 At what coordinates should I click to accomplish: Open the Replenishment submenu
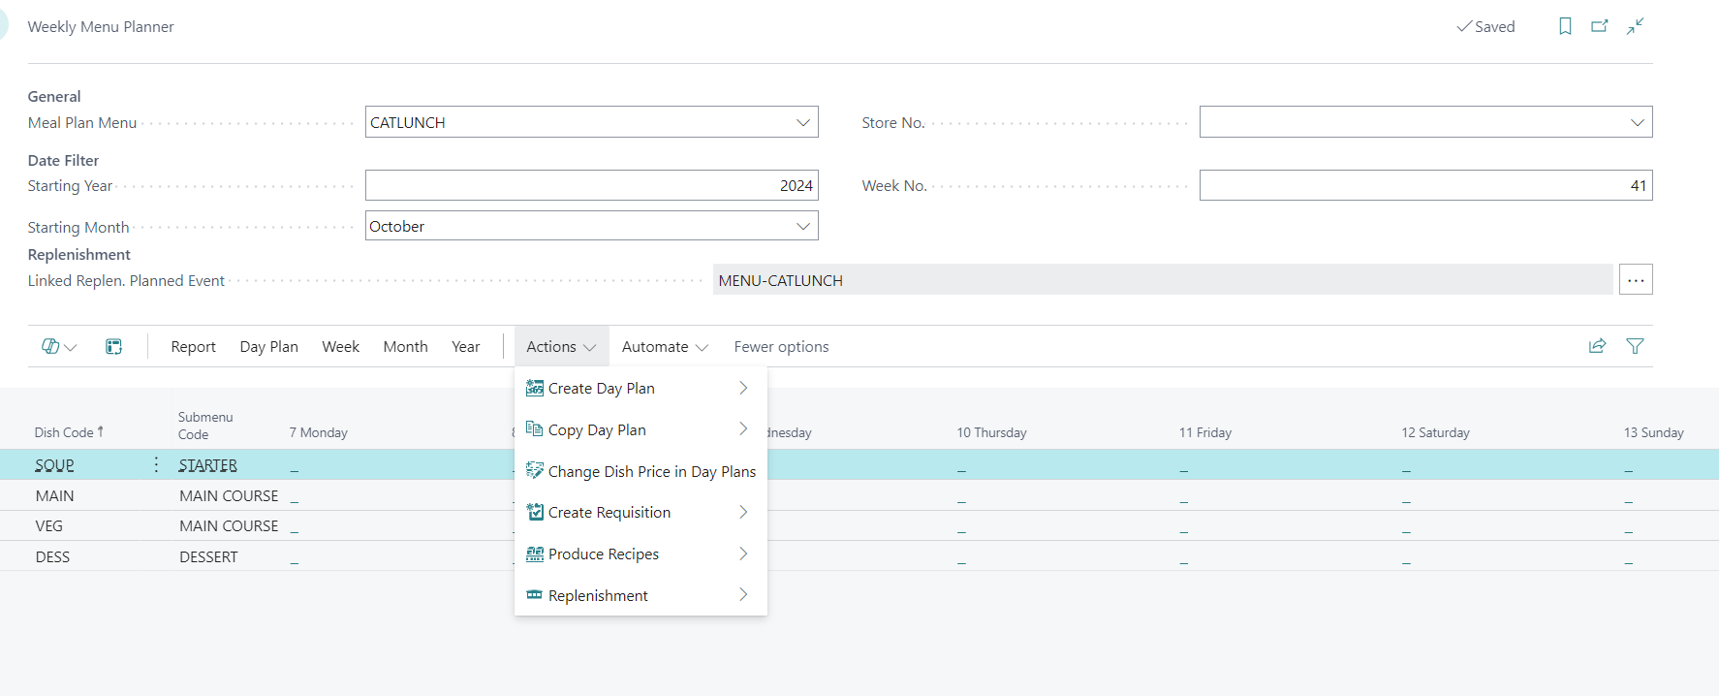[x=598, y=596]
